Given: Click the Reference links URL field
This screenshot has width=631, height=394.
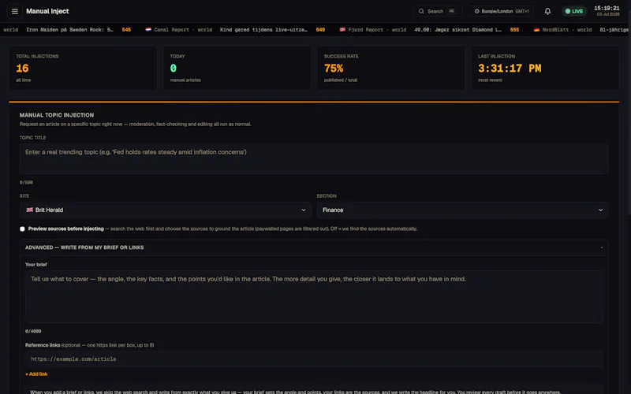Looking at the screenshot, I should (314, 359).
